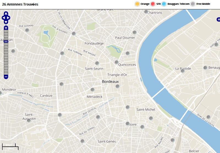Click the antenna marker near Paul Doumer
This screenshot has width=220, height=153.
tap(134, 32)
